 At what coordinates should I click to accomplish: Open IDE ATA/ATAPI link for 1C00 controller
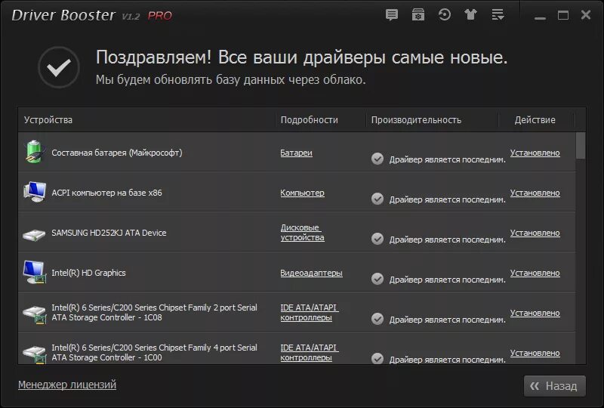click(309, 353)
